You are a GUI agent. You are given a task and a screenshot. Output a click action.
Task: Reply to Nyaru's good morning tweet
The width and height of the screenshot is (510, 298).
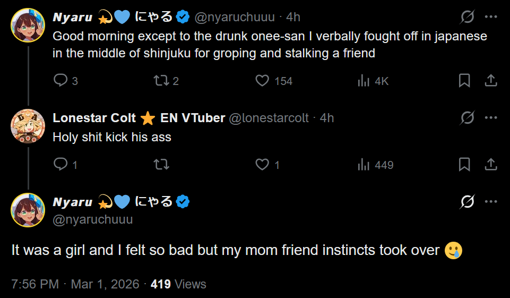61,81
